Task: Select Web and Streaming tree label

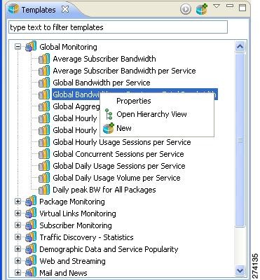Action: (73, 261)
